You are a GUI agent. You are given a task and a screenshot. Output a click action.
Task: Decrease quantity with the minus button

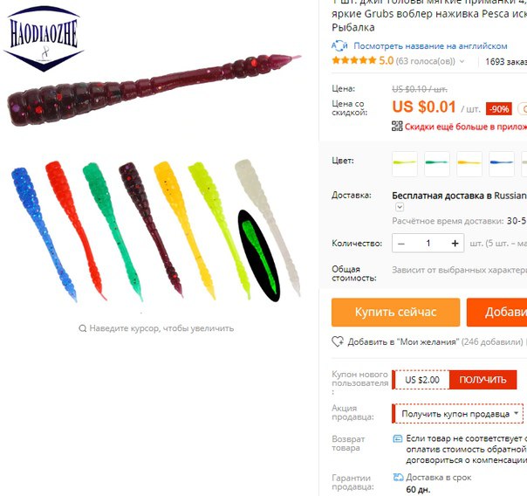[x=401, y=243]
